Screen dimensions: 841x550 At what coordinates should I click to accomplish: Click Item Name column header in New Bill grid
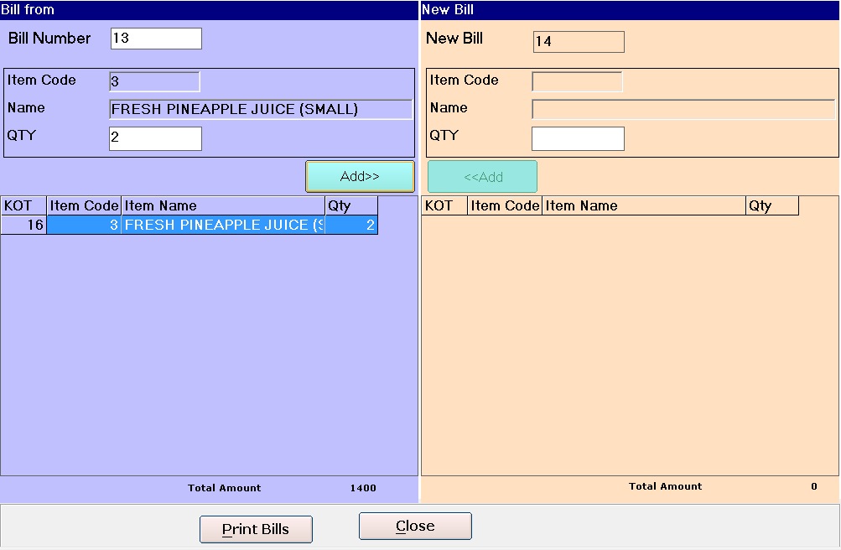[644, 206]
